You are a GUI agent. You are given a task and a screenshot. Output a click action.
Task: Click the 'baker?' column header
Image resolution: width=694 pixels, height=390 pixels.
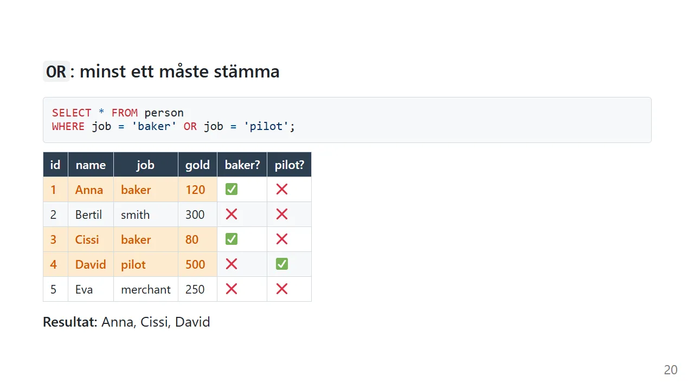[x=242, y=165]
